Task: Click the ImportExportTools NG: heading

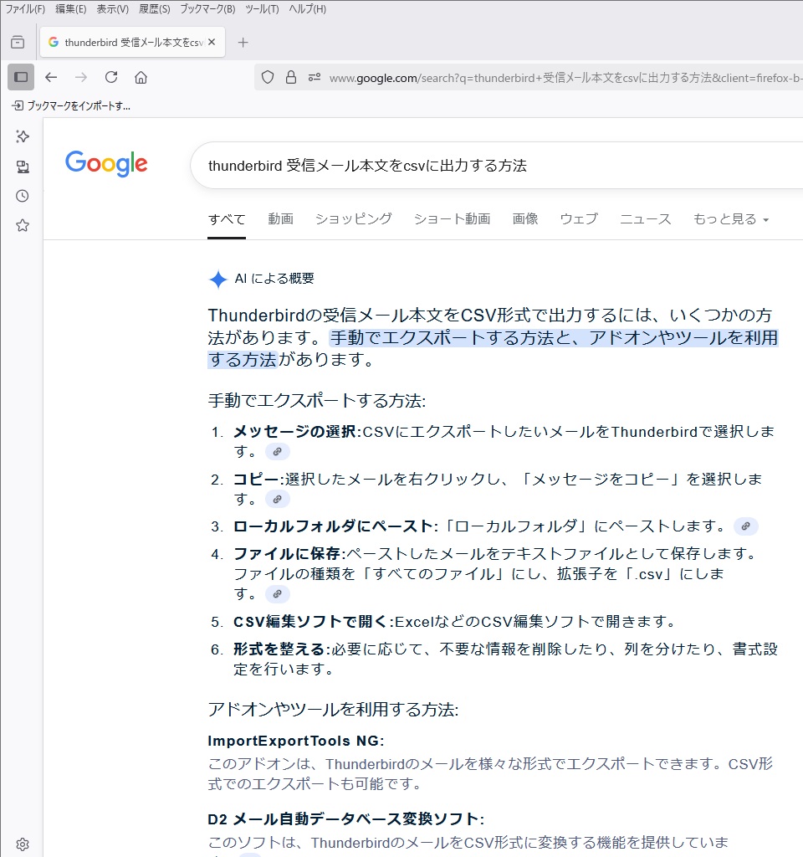Action: 296,741
